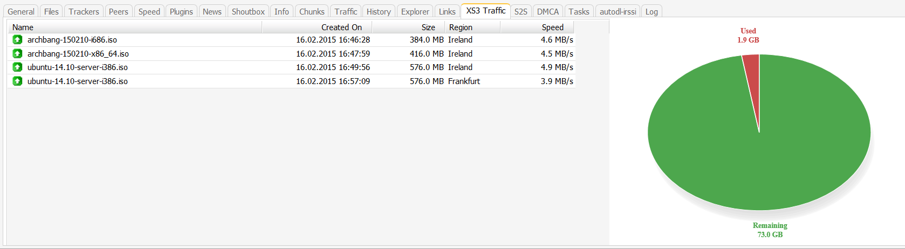
Task: Open the Plugins tab
Action: click(181, 11)
